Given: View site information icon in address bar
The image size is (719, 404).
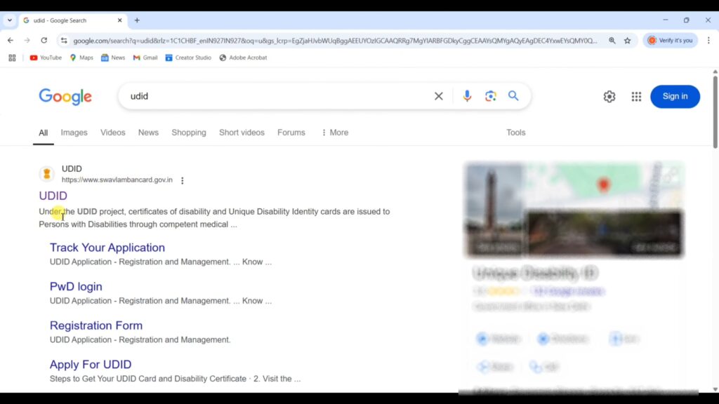Looking at the screenshot, I should [64, 40].
